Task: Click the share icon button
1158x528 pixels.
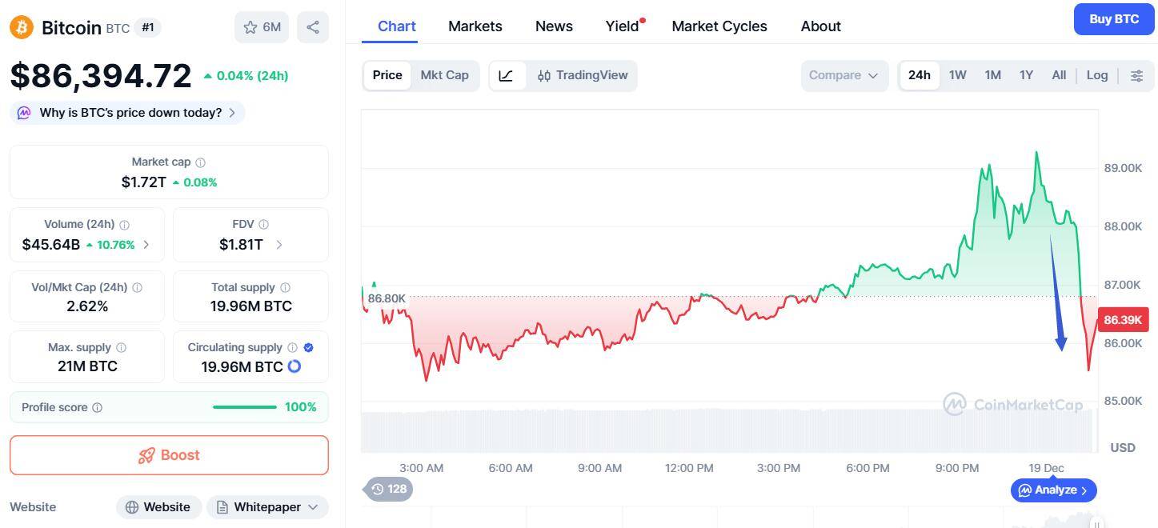Action: click(313, 27)
